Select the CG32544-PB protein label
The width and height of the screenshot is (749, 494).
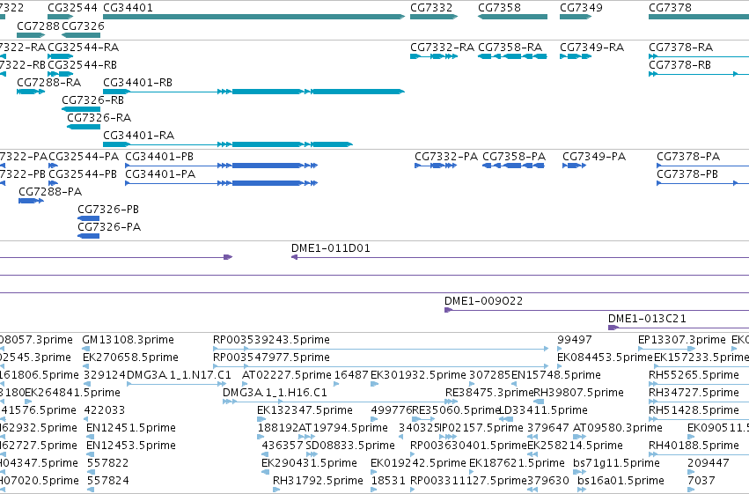tap(83, 174)
